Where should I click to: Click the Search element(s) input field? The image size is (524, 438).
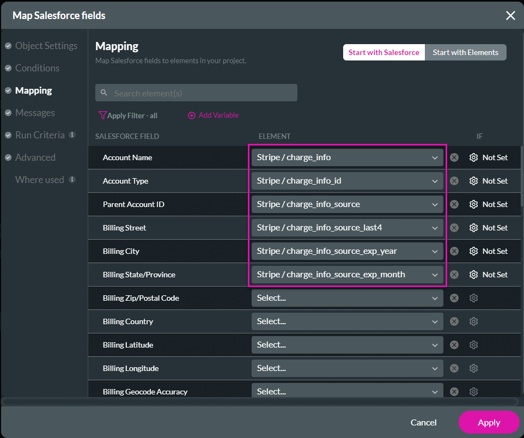point(202,93)
